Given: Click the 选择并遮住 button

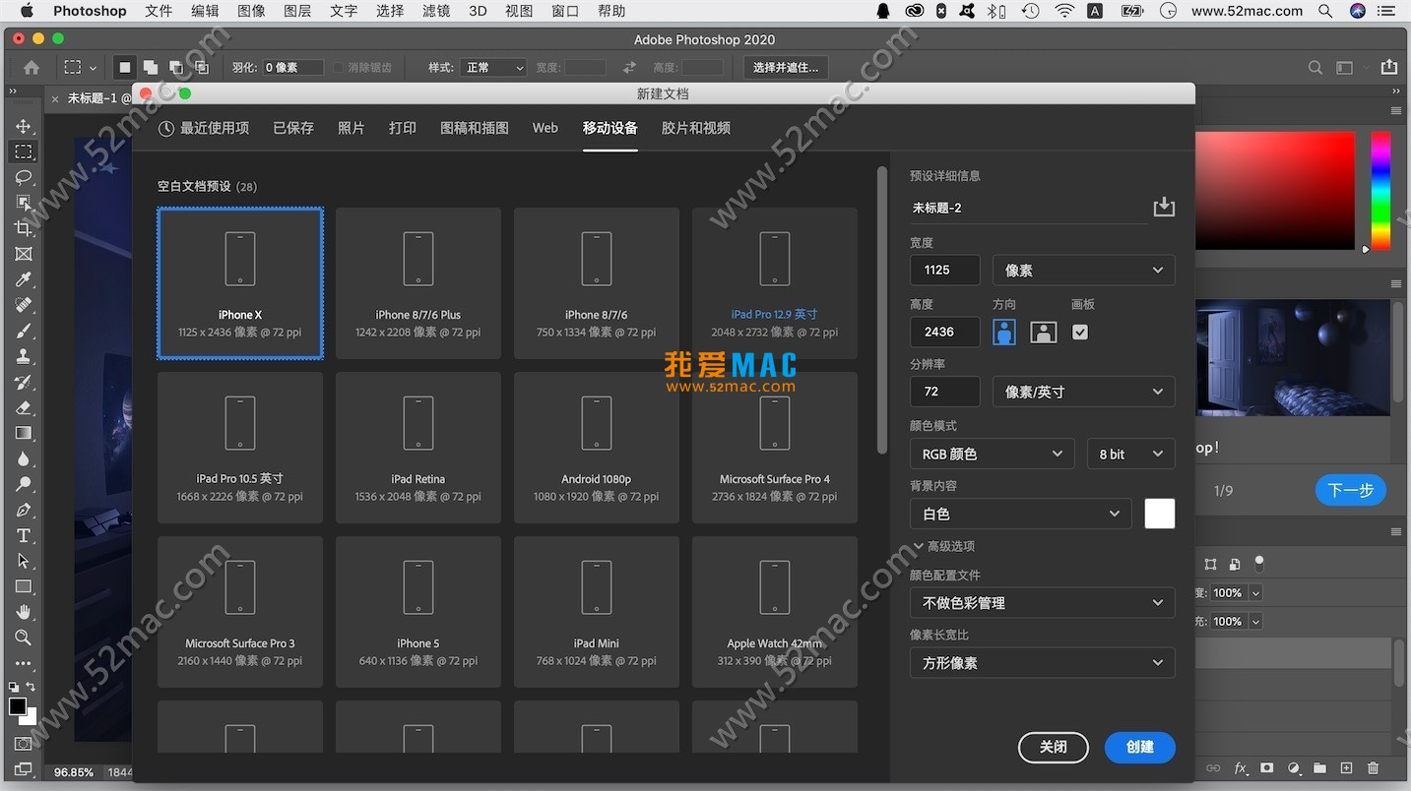Looking at the screenshot, I should 785,68.
